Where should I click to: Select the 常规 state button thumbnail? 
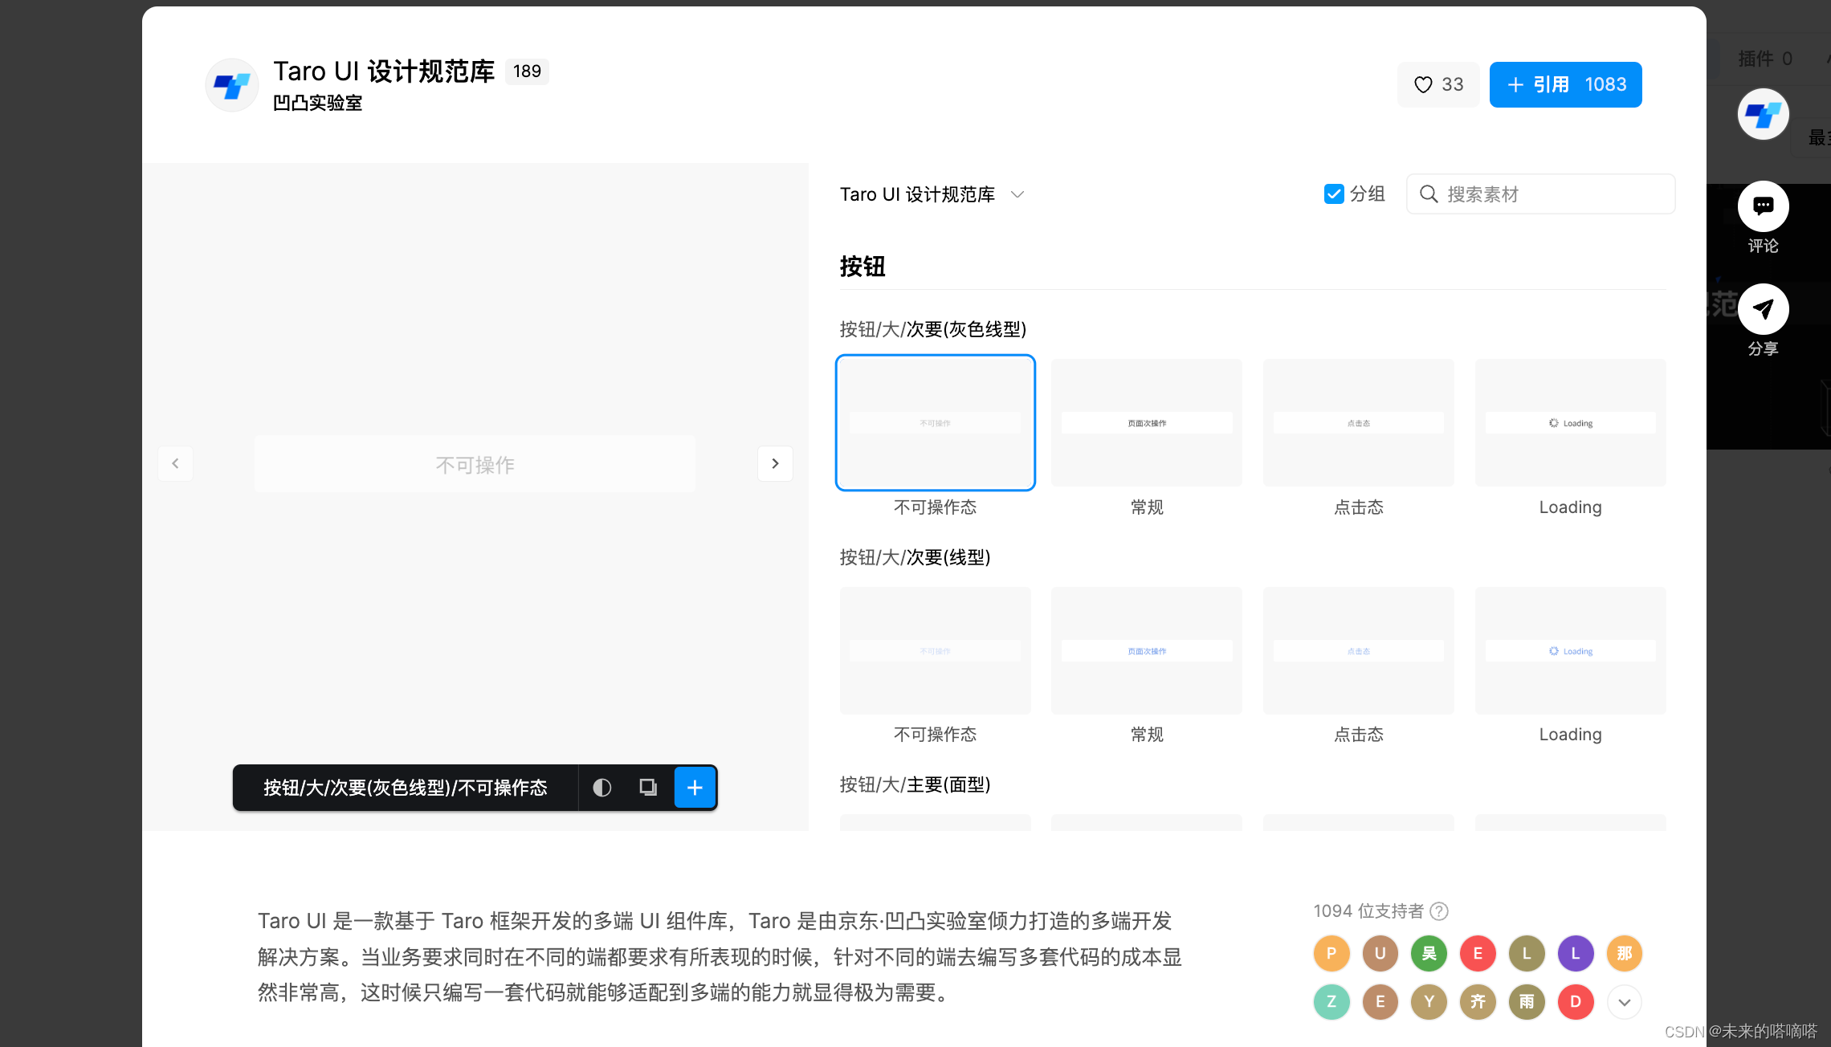point(1146,421)
